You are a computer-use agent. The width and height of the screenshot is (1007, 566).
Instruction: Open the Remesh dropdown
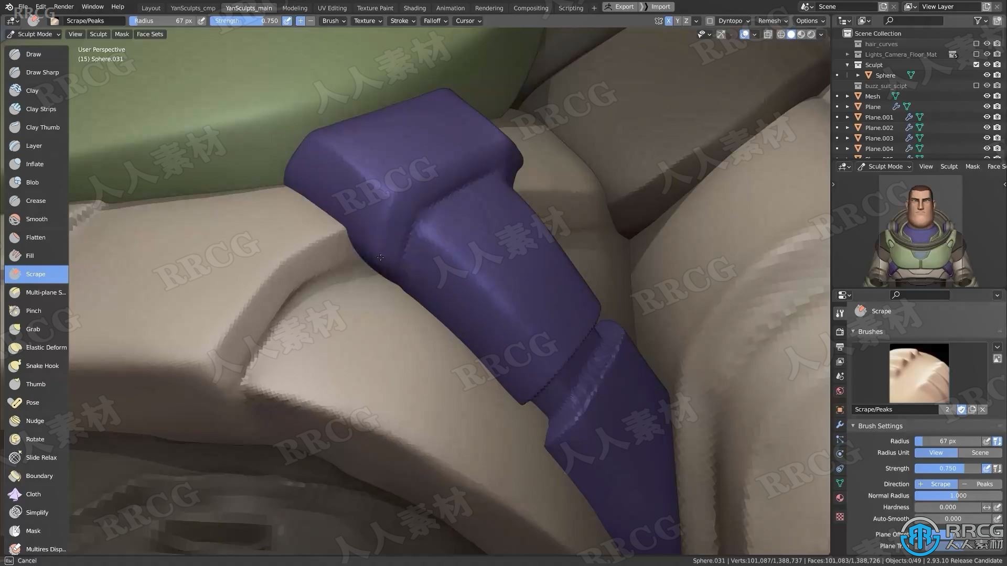tap(773, 21)
